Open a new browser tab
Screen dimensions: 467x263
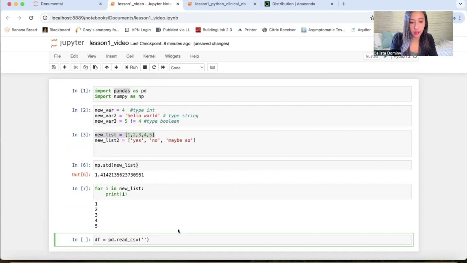(x=344, y=4)
